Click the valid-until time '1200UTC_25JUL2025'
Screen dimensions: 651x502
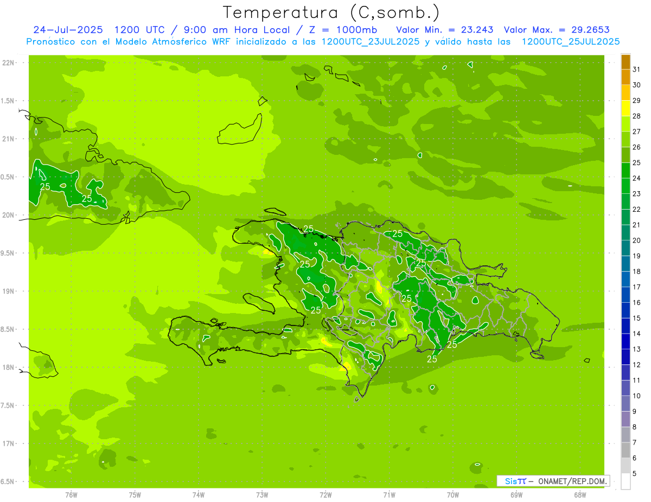pos(571,42)
